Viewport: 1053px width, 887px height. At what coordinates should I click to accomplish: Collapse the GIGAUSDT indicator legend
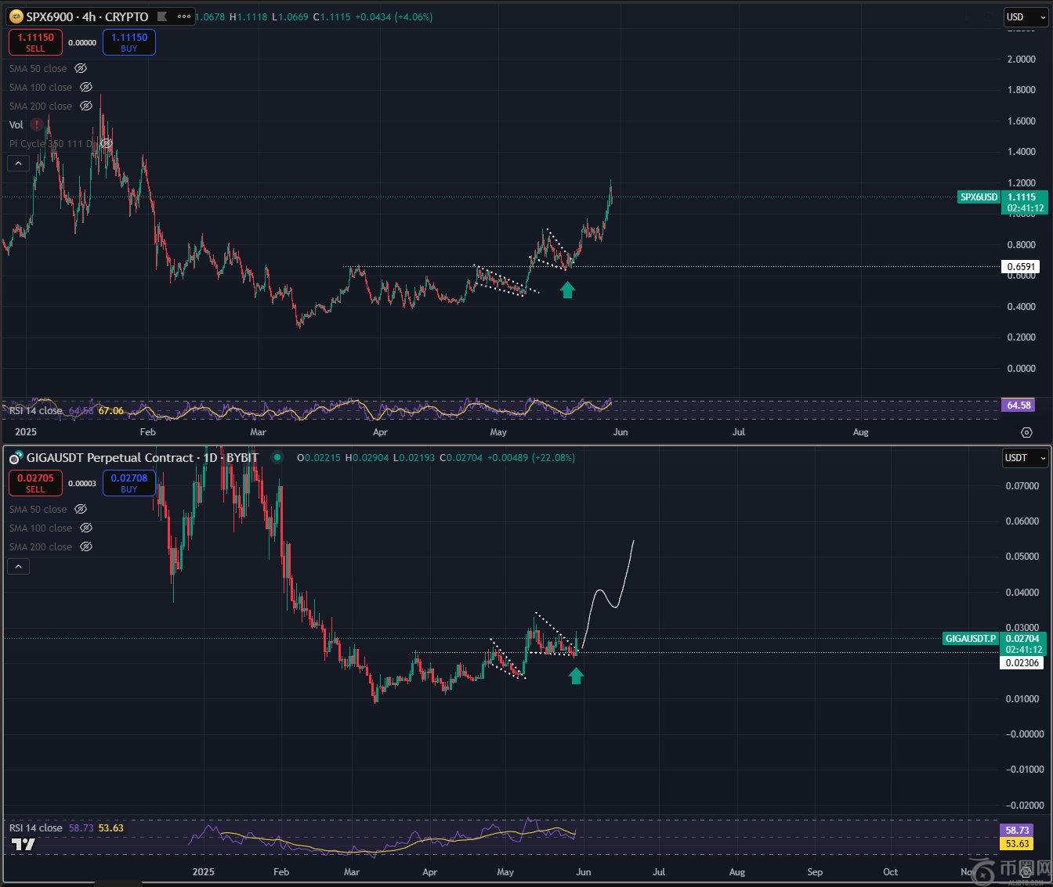(x=18, y=566)
